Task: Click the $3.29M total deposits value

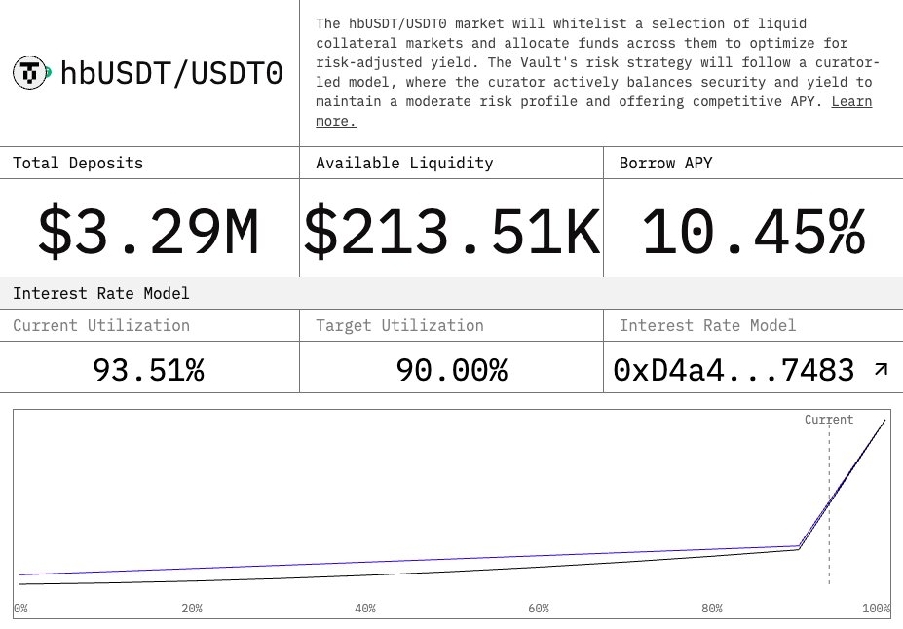Action: click(x=148, y=232)
